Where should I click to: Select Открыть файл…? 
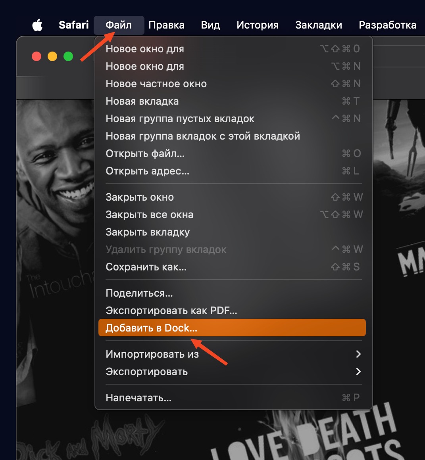click(232, 153)
